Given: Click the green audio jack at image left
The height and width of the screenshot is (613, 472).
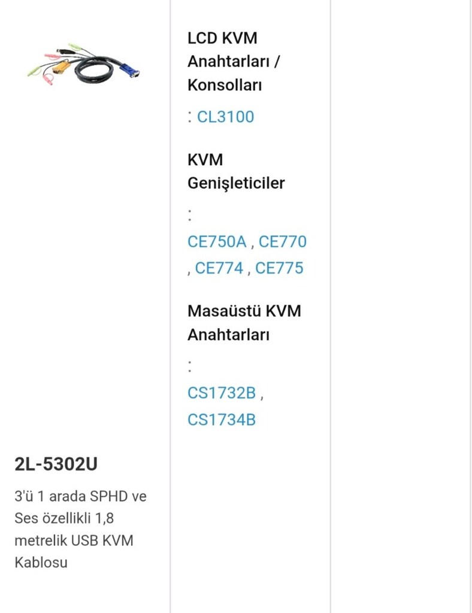Looking at the screenshot, I should click(x=34, y=72).
